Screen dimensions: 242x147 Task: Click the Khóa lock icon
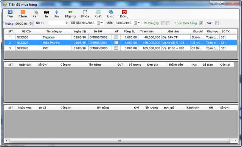click(x=85, y=12)
